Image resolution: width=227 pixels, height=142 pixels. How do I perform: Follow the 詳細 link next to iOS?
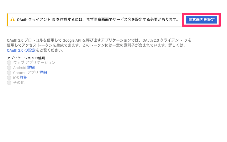coord(24,78)
